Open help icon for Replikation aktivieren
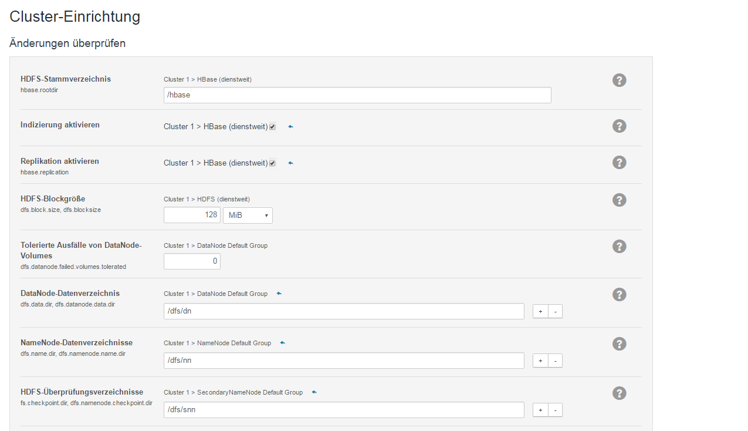Viewport: 748px width, 431px height. click(619, 163)
